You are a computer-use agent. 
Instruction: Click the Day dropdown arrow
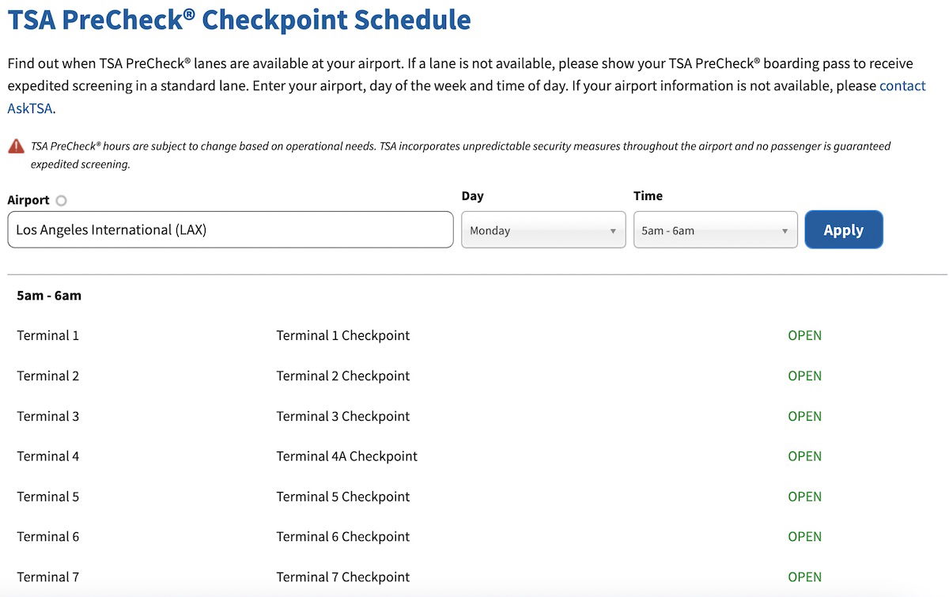[x=613, y=231]
